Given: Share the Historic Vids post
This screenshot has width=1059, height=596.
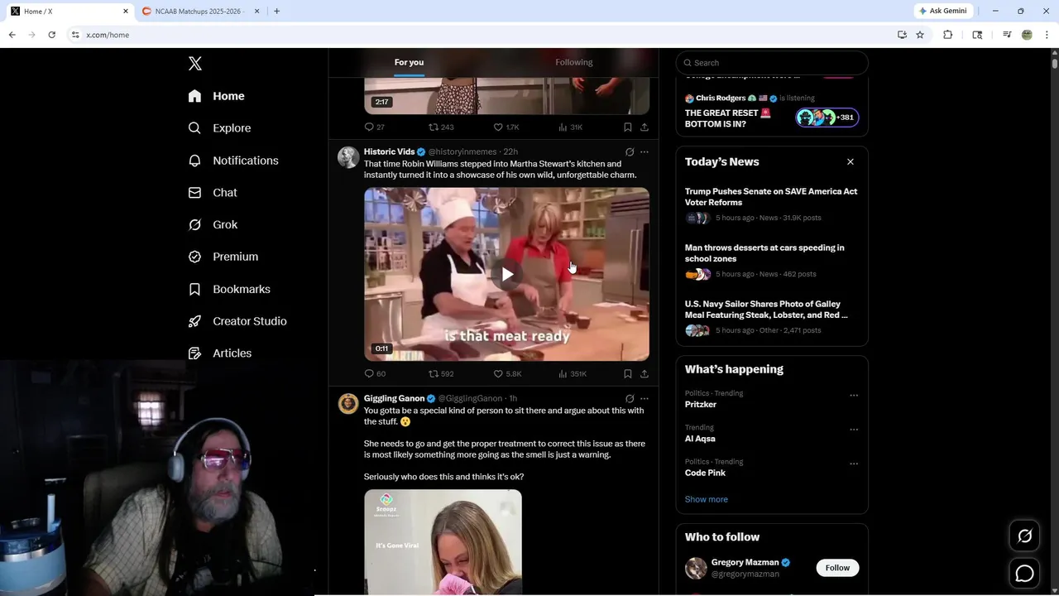Looking at the screenshot, I should click(x=645, y=373).
